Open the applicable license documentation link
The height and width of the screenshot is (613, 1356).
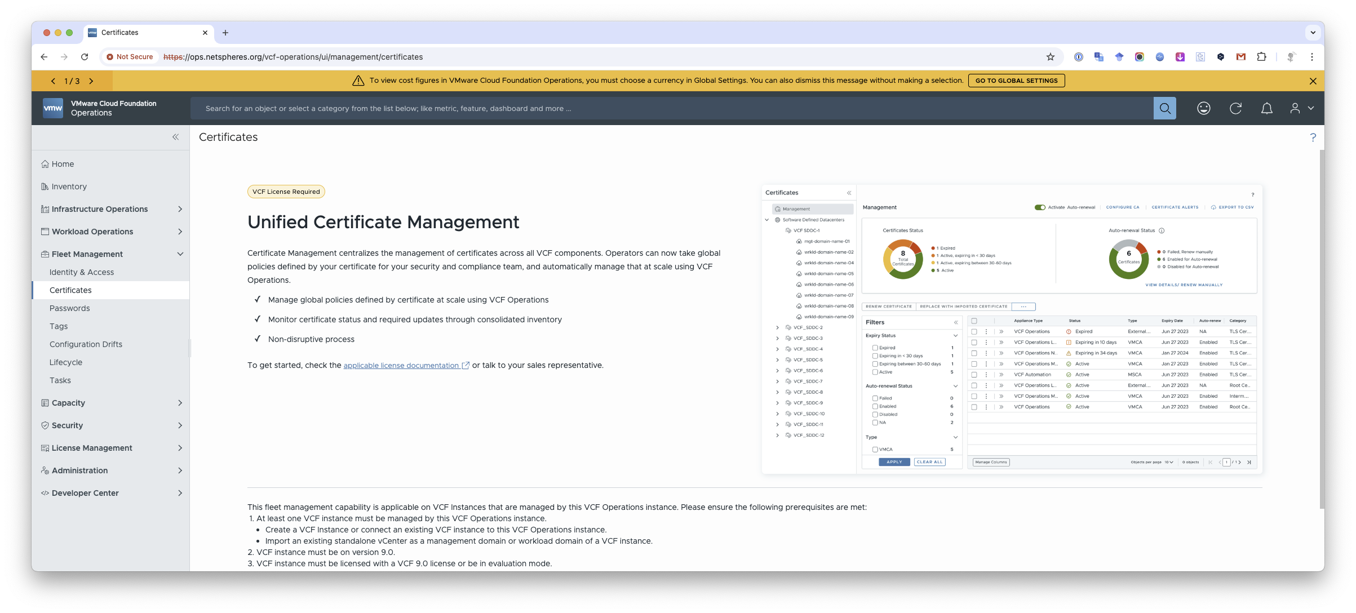click(x=406, y=366)
